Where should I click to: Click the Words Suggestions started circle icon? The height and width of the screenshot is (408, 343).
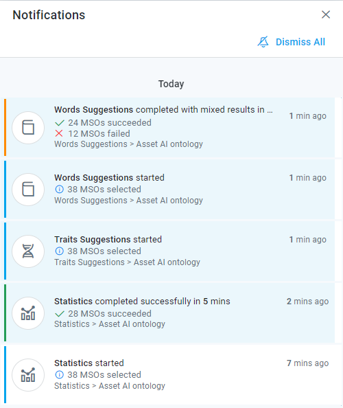point(28,190)
